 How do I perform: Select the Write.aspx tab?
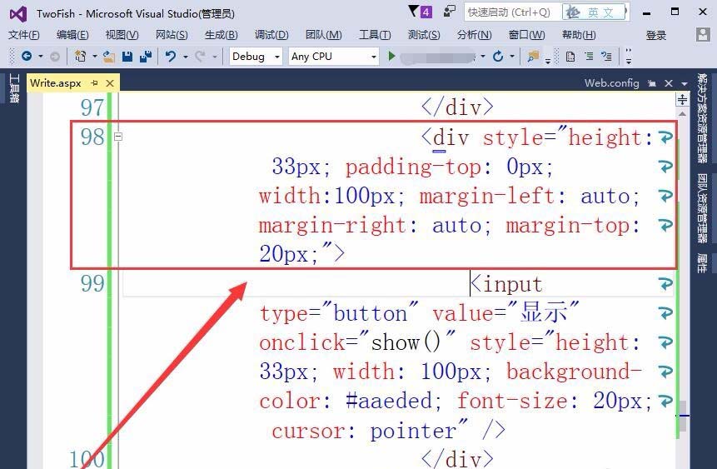(x=56, y=83)
